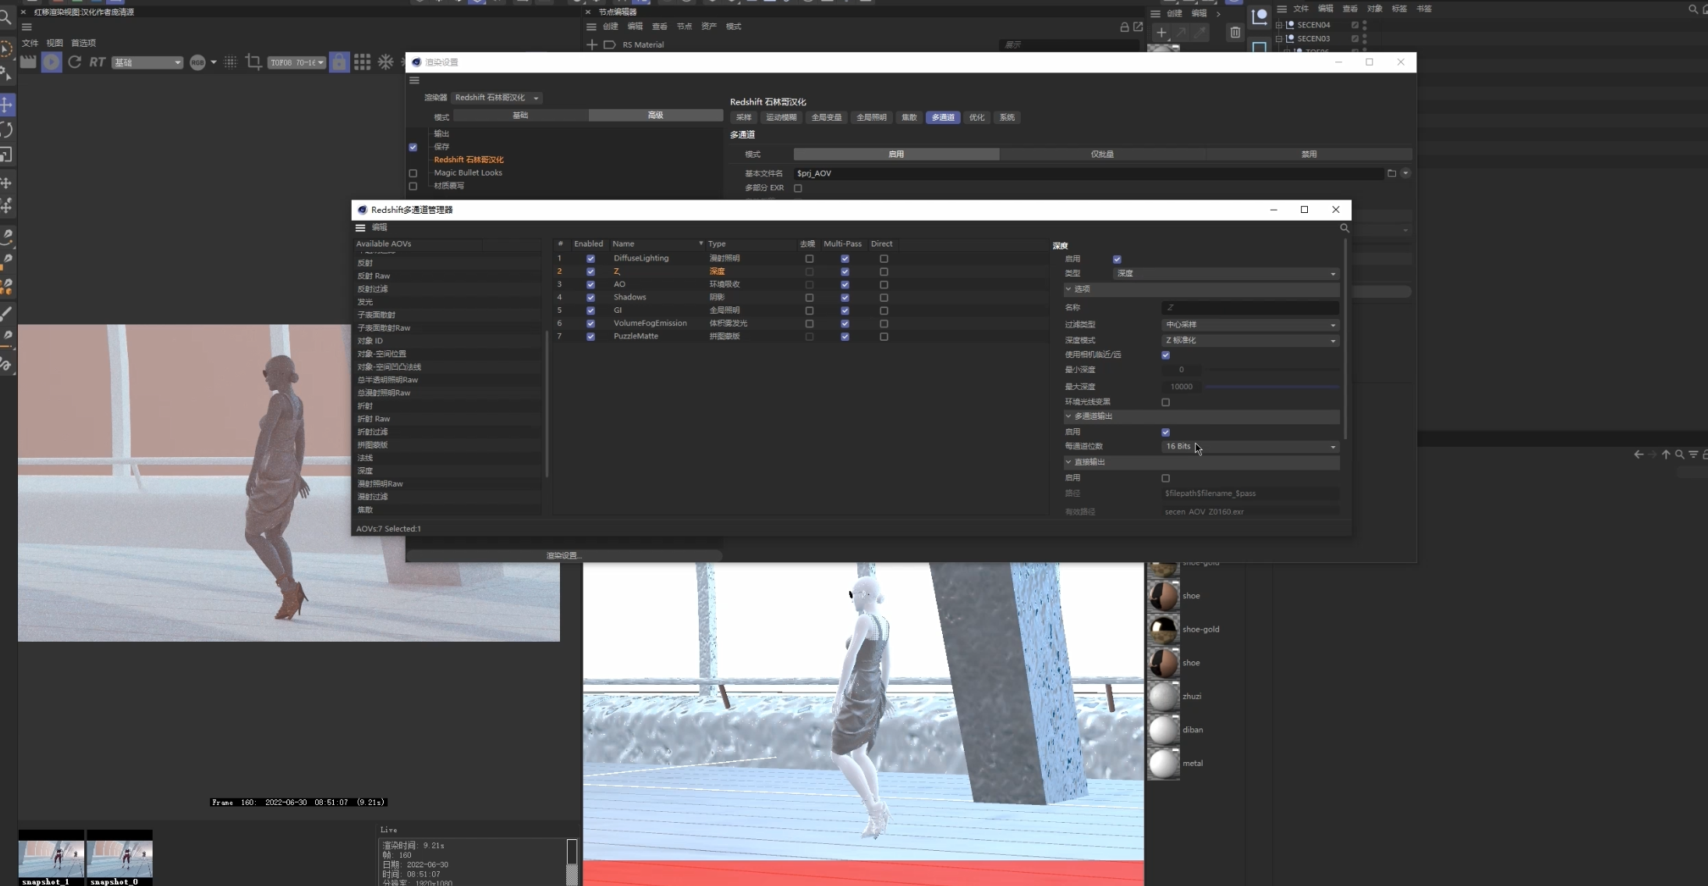This screenshot has width=1708, height=886.
Task: Open the renderer Redshift dropdown
Action: 496,97
